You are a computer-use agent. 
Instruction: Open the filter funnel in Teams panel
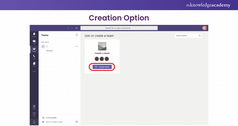[77, 35]
